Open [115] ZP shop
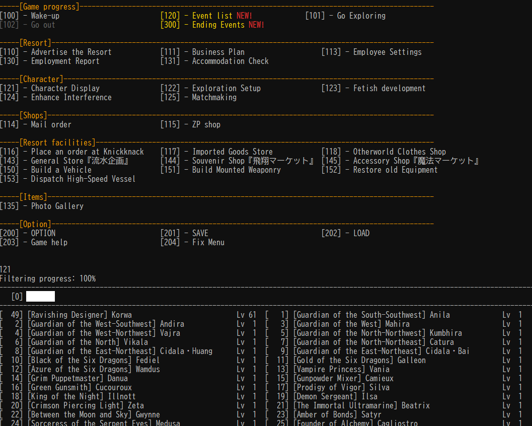The image size is (532, 426). pos(190,124)
